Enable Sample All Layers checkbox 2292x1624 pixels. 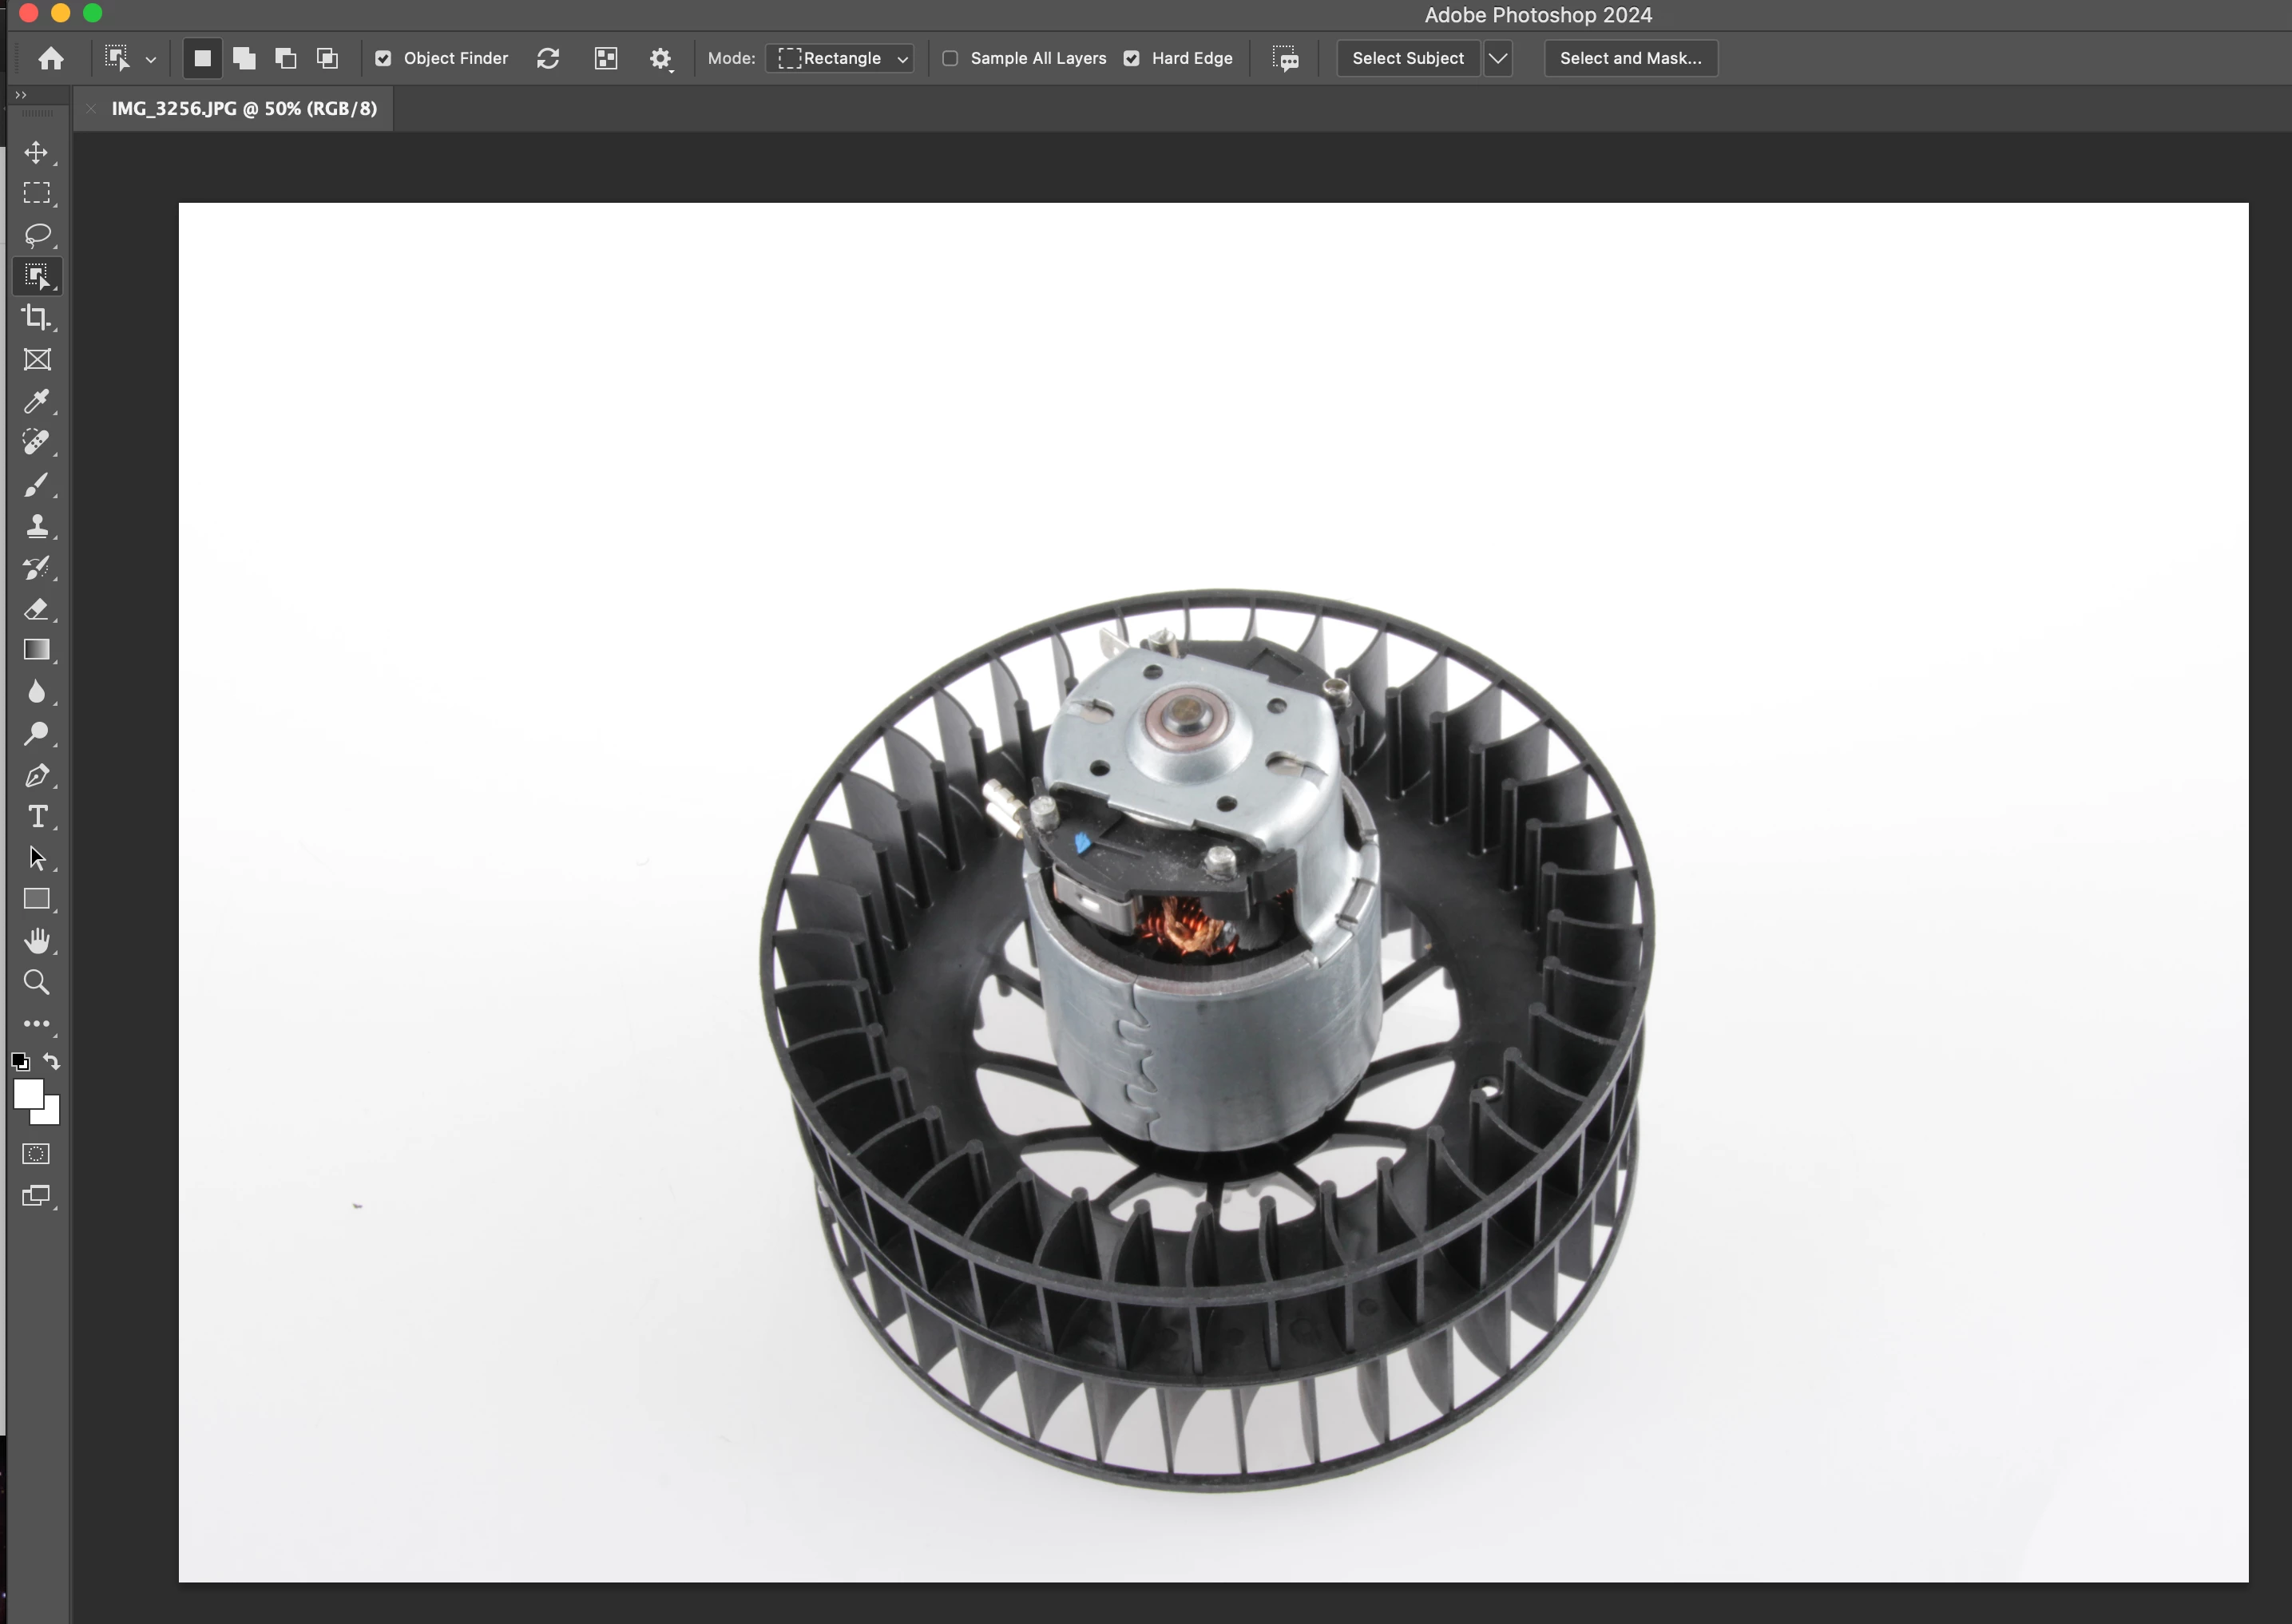[x=950, y=59]
